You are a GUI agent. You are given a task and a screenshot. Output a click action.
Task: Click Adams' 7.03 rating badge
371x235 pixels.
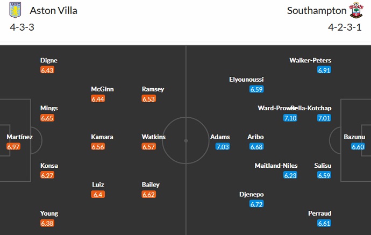point(222,146)
